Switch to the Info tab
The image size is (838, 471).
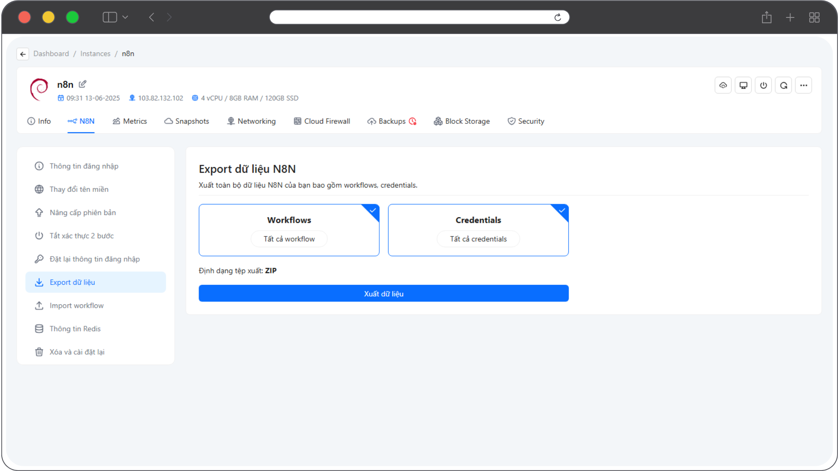[39, 121]
